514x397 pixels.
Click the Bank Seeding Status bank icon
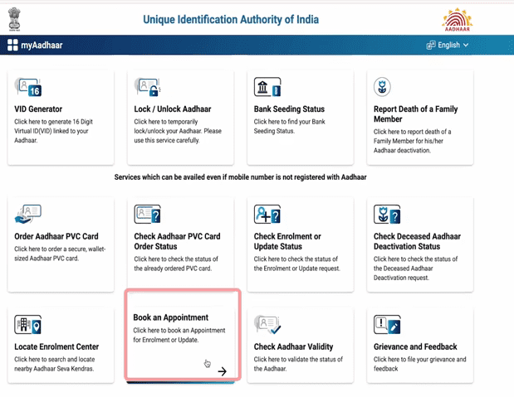[267, 87]
